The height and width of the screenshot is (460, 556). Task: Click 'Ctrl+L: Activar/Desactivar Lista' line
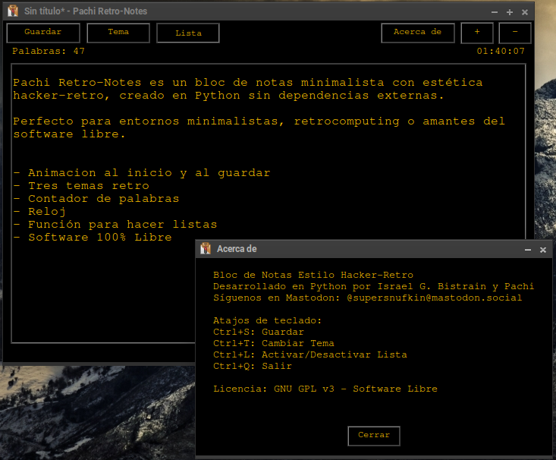tap(310, 354)
